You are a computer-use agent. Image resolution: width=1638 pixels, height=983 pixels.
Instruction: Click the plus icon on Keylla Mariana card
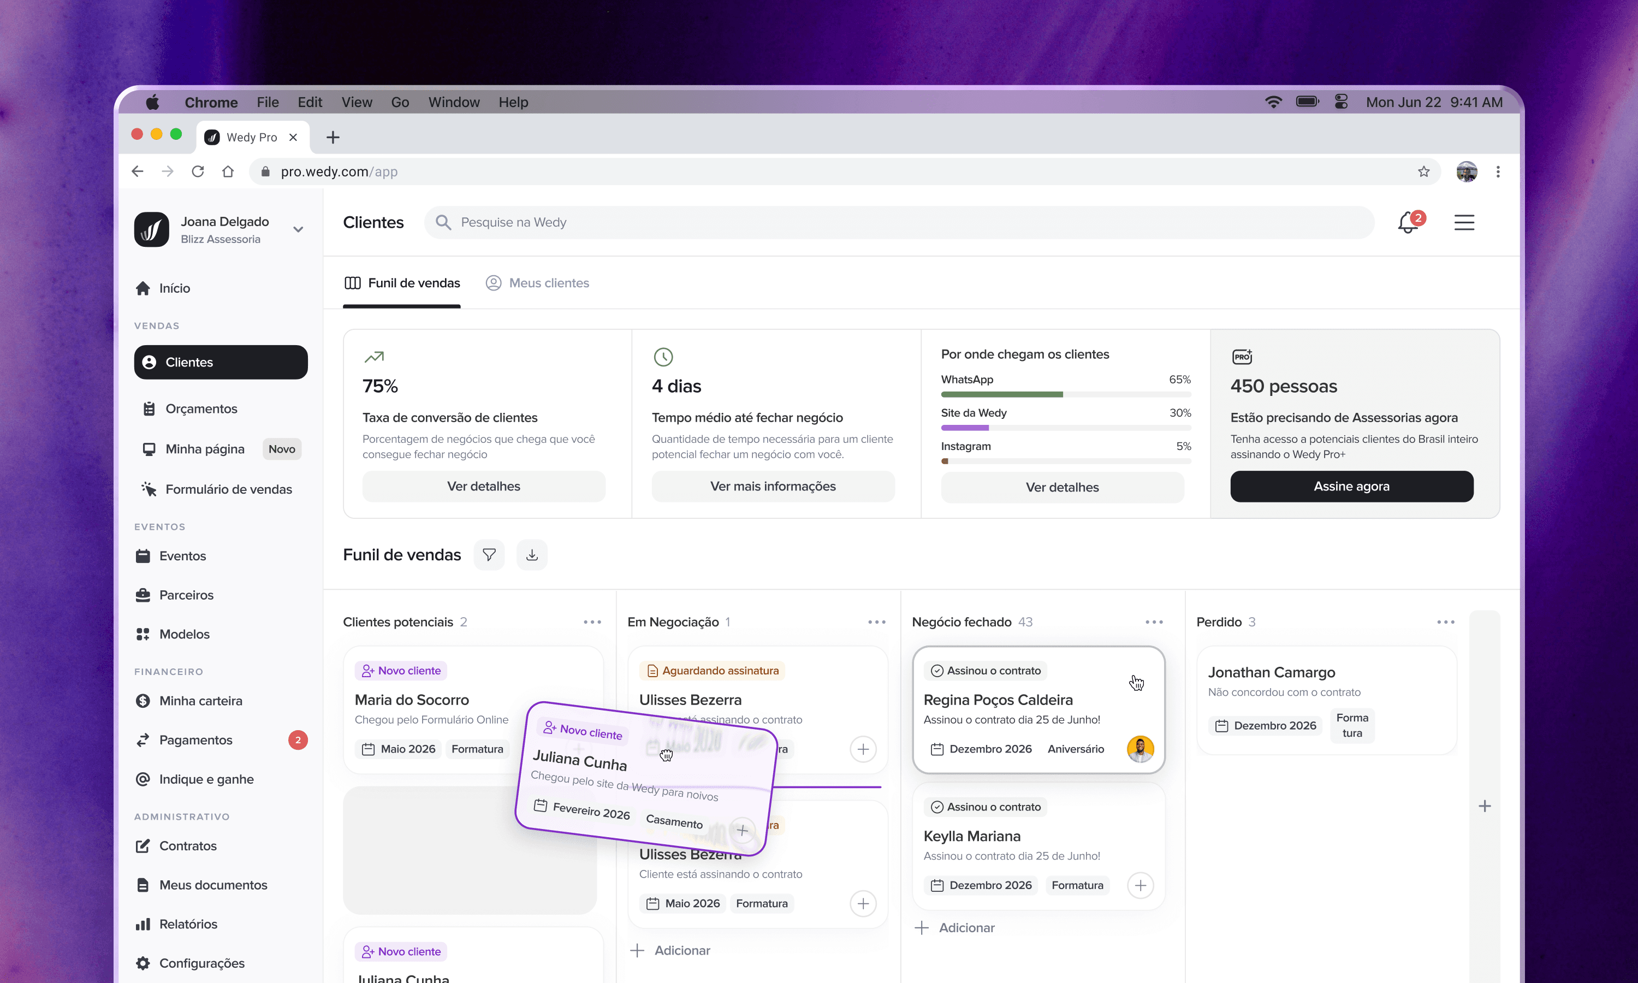click(1140, 885)
